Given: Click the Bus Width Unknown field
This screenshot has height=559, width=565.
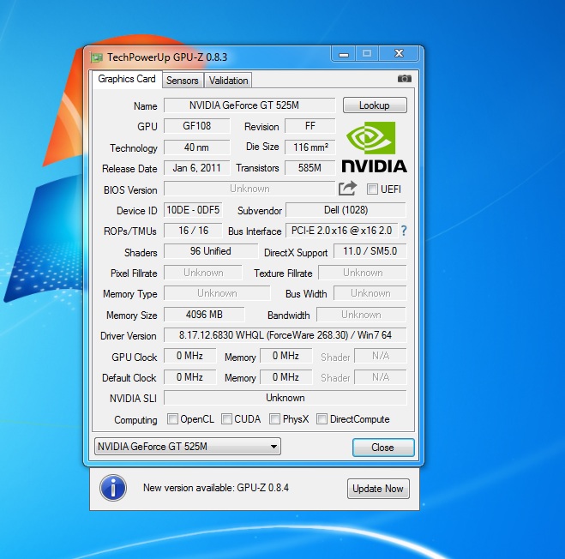Looking at the screenshot, I should (x=370, y=293).
